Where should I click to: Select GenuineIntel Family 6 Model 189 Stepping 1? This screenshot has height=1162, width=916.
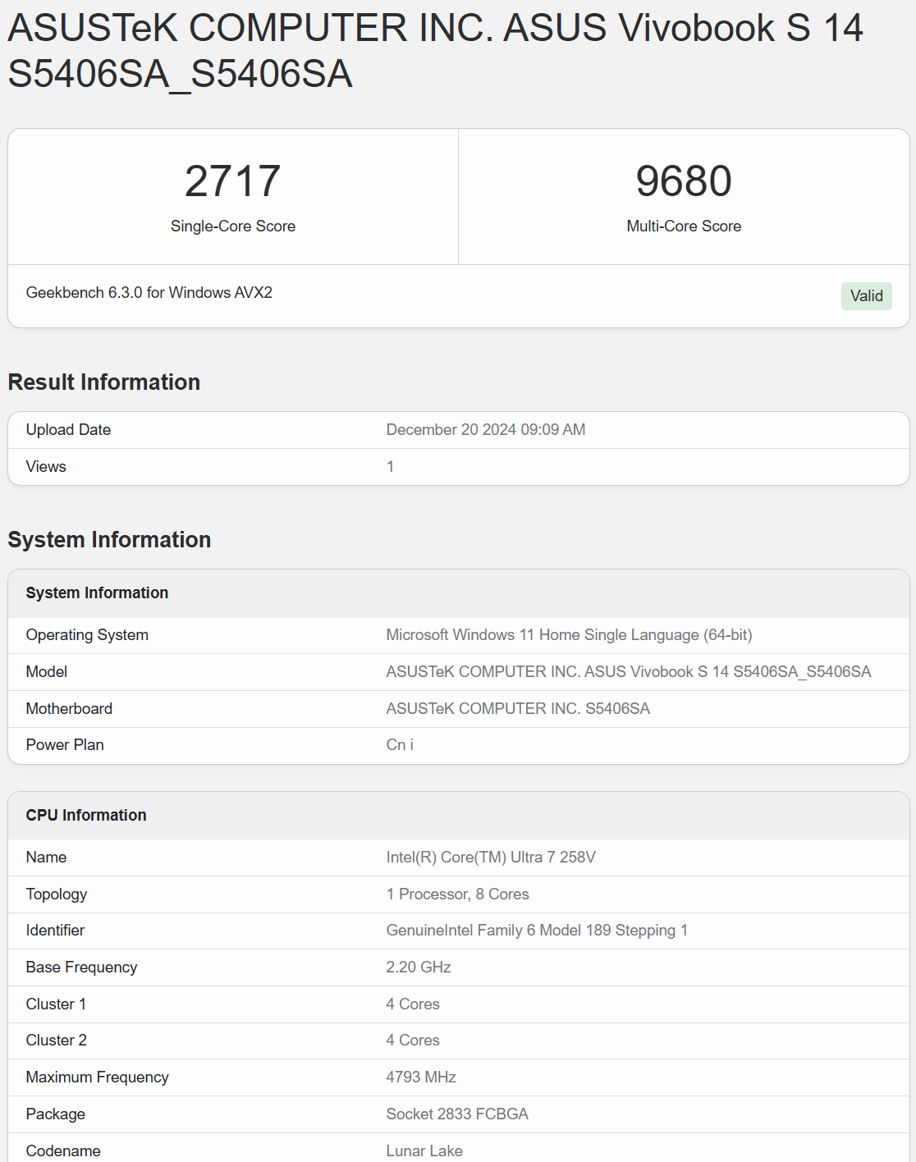click(x=537, y=931)
